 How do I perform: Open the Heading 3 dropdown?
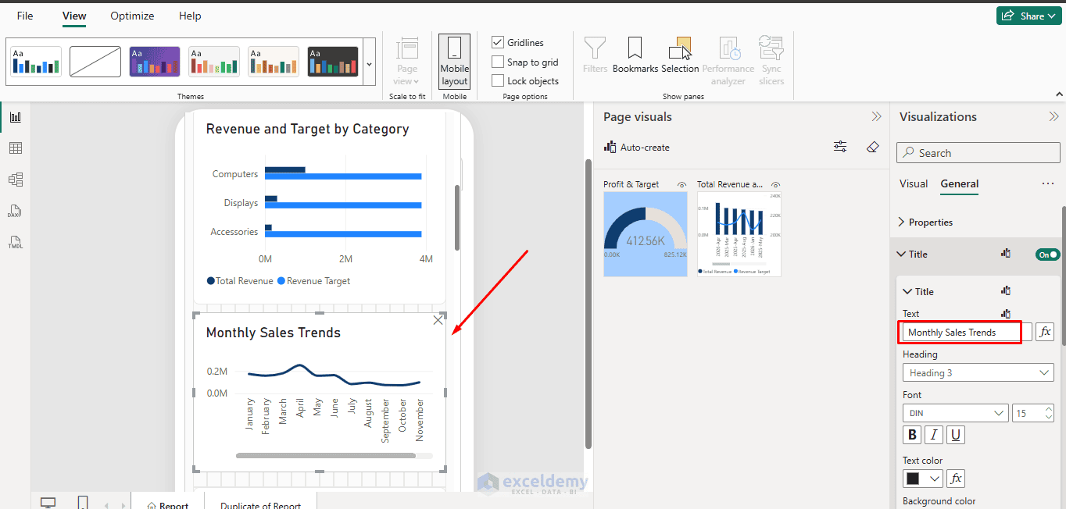click(978, 372)
